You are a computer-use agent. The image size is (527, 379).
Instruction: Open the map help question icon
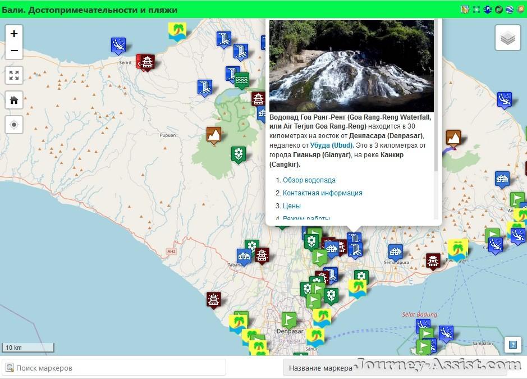(512, 345)
